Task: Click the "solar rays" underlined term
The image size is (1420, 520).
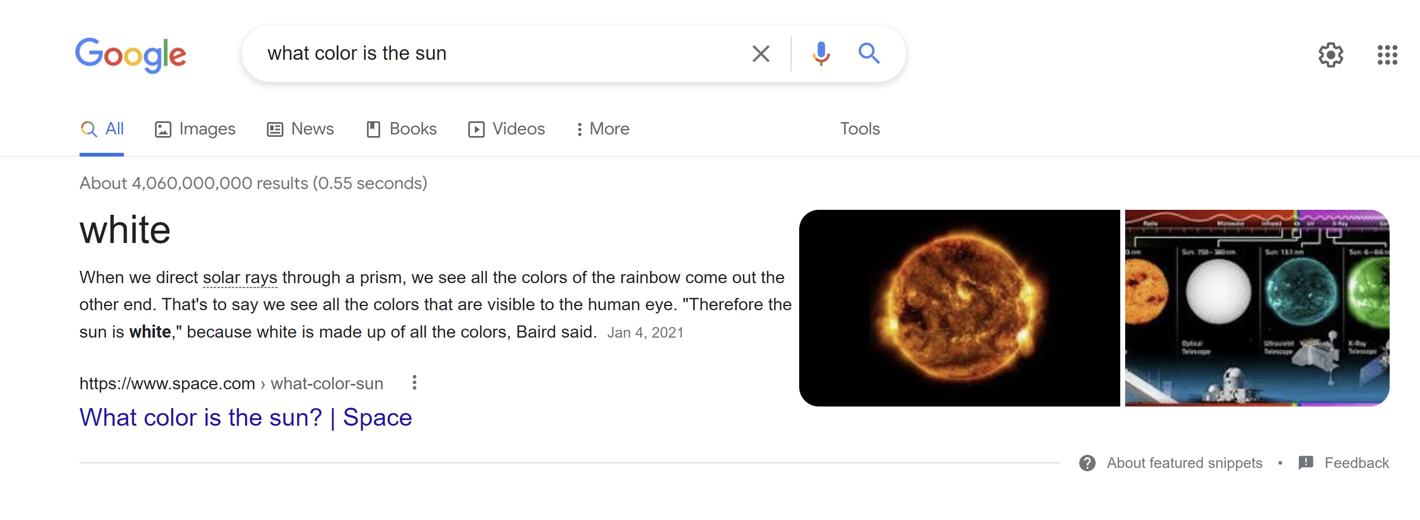Action: pos(240,278)
